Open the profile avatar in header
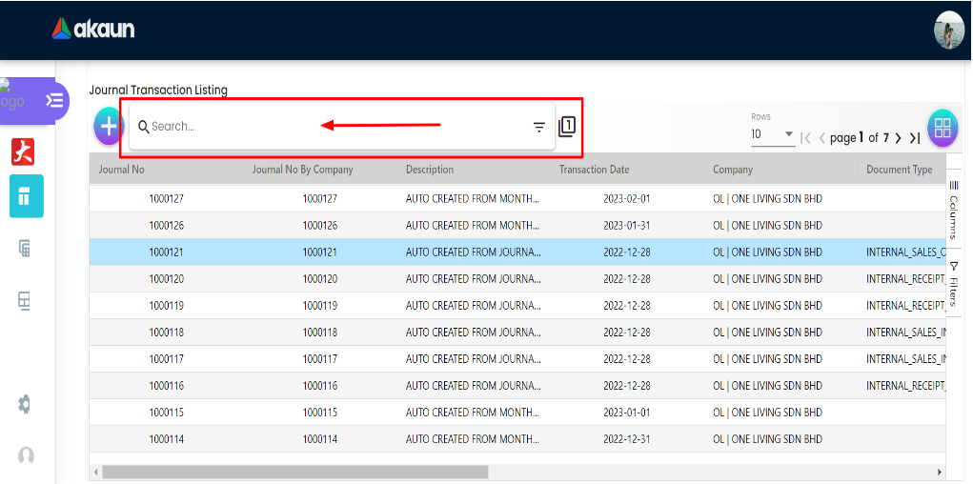Viewport: 973px width, 484px height. pos(948,30)
